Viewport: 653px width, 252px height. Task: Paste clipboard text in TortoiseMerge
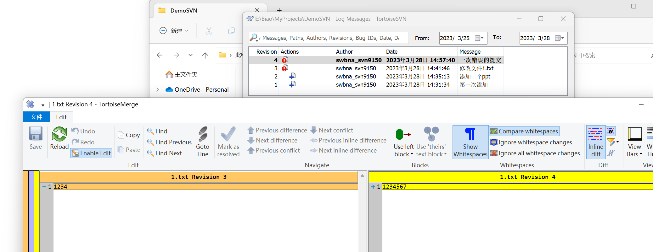tap(129, 150)
